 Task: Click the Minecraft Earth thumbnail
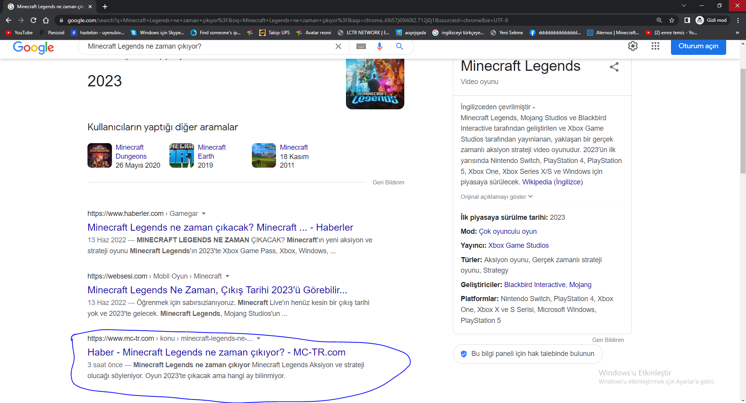tap(182, 155)
